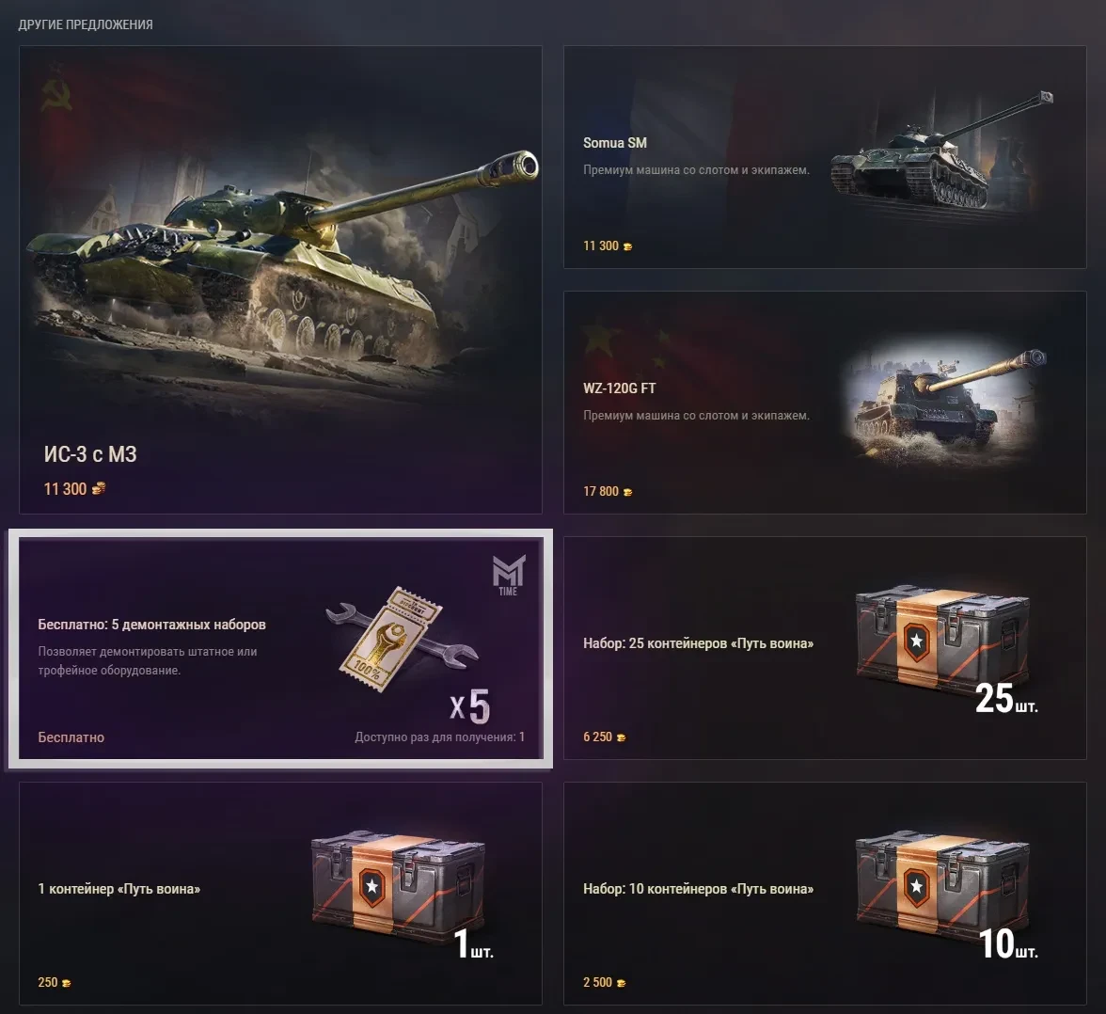Open Бесплатно: 5 демонтажных наборов offer

(280, 648)
